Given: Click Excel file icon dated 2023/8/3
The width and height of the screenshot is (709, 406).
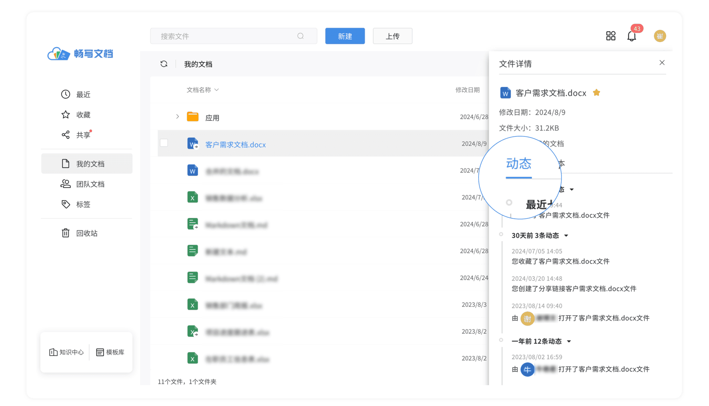Looking at the screenshot, I should [x=192, y=304].
